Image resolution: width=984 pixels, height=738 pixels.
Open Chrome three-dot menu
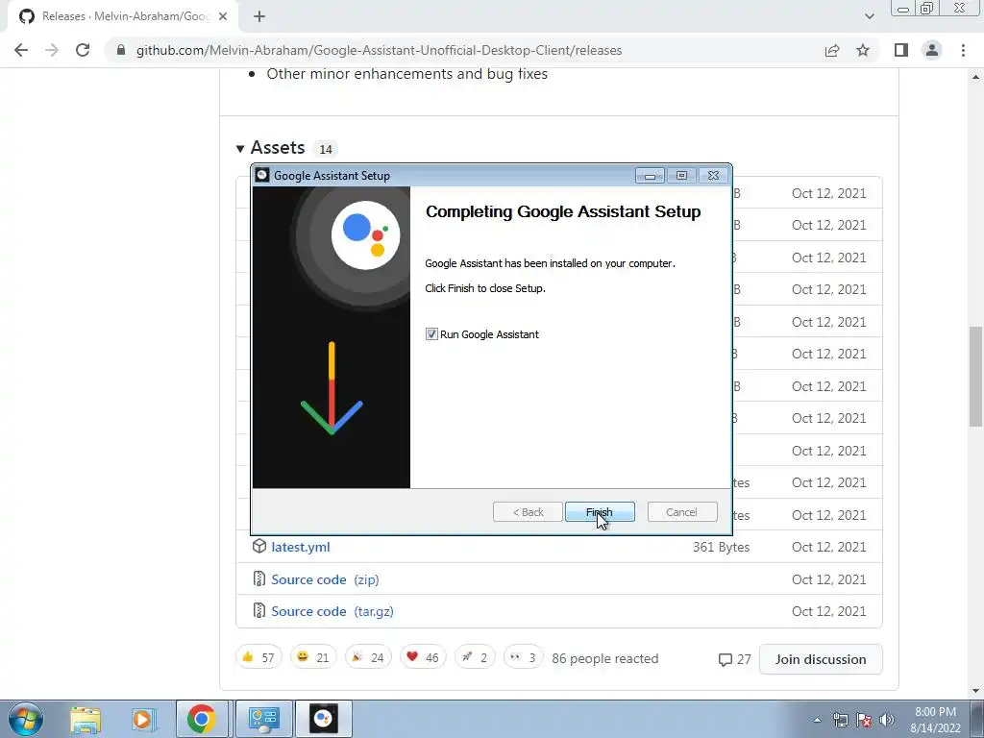963,50
